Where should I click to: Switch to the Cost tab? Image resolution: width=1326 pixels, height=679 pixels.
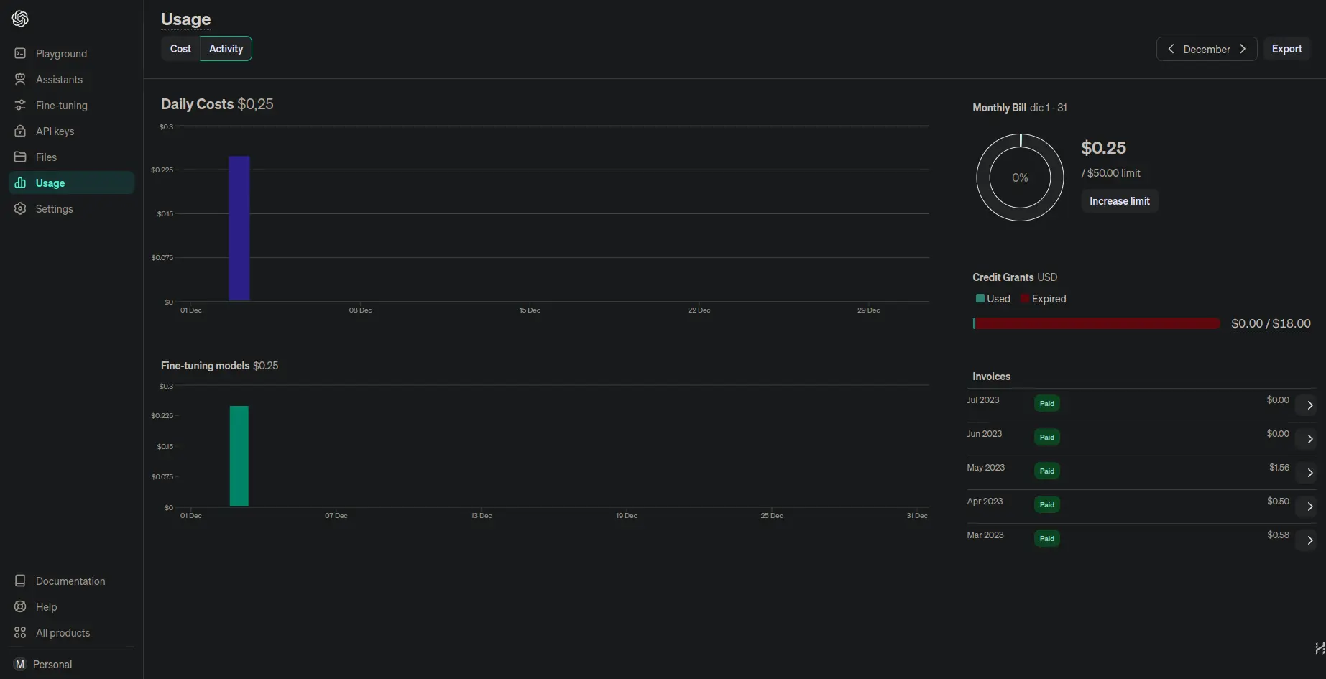click(x=180, y=49)
